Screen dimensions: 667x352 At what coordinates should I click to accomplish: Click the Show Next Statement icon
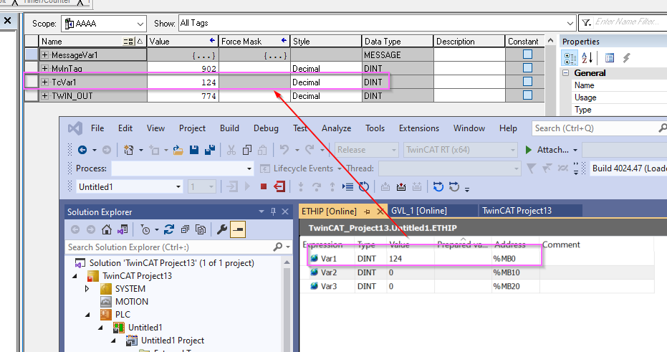pos(347,186)
